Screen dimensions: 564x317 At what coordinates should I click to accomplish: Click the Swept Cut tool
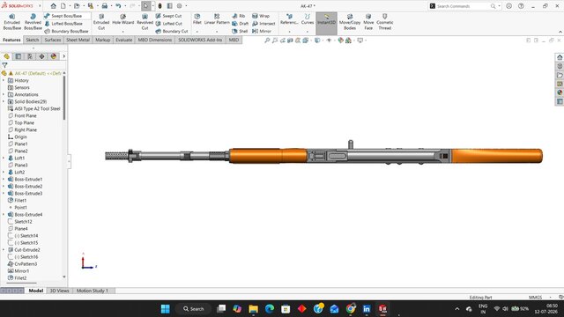tap(168, 16)
